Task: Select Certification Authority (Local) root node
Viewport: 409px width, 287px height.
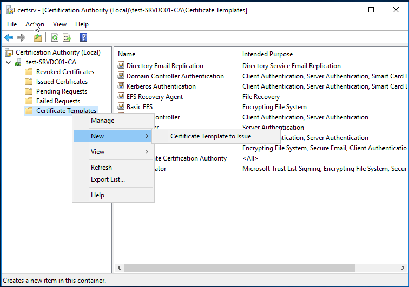Action: click(x=58, y=52)
